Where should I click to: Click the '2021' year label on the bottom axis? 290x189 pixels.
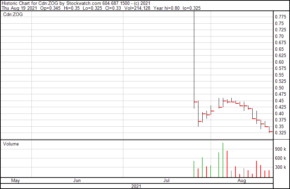click(x=136, y=186)
